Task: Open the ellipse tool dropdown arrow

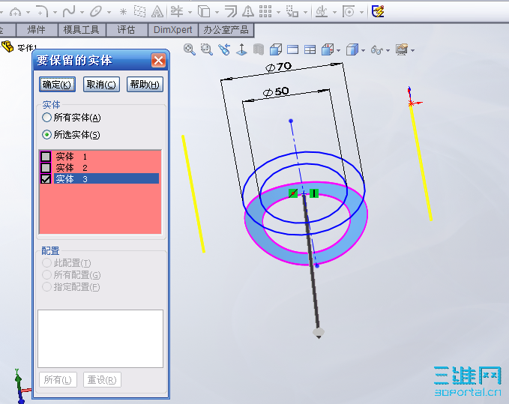Action: coord(109,13)
